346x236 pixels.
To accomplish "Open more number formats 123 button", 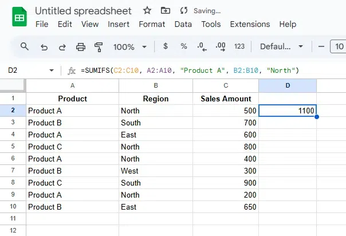I will point(239,46).
